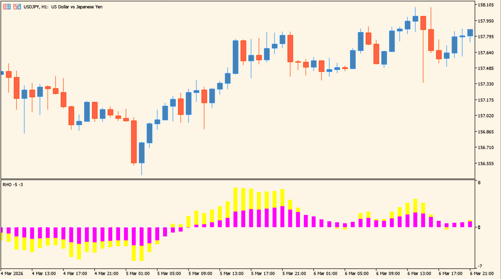This screenshot has height=279, width=501.
Task: Click the one-click trading panel icon
Action: pyautogui.click(x=17, y=7)
